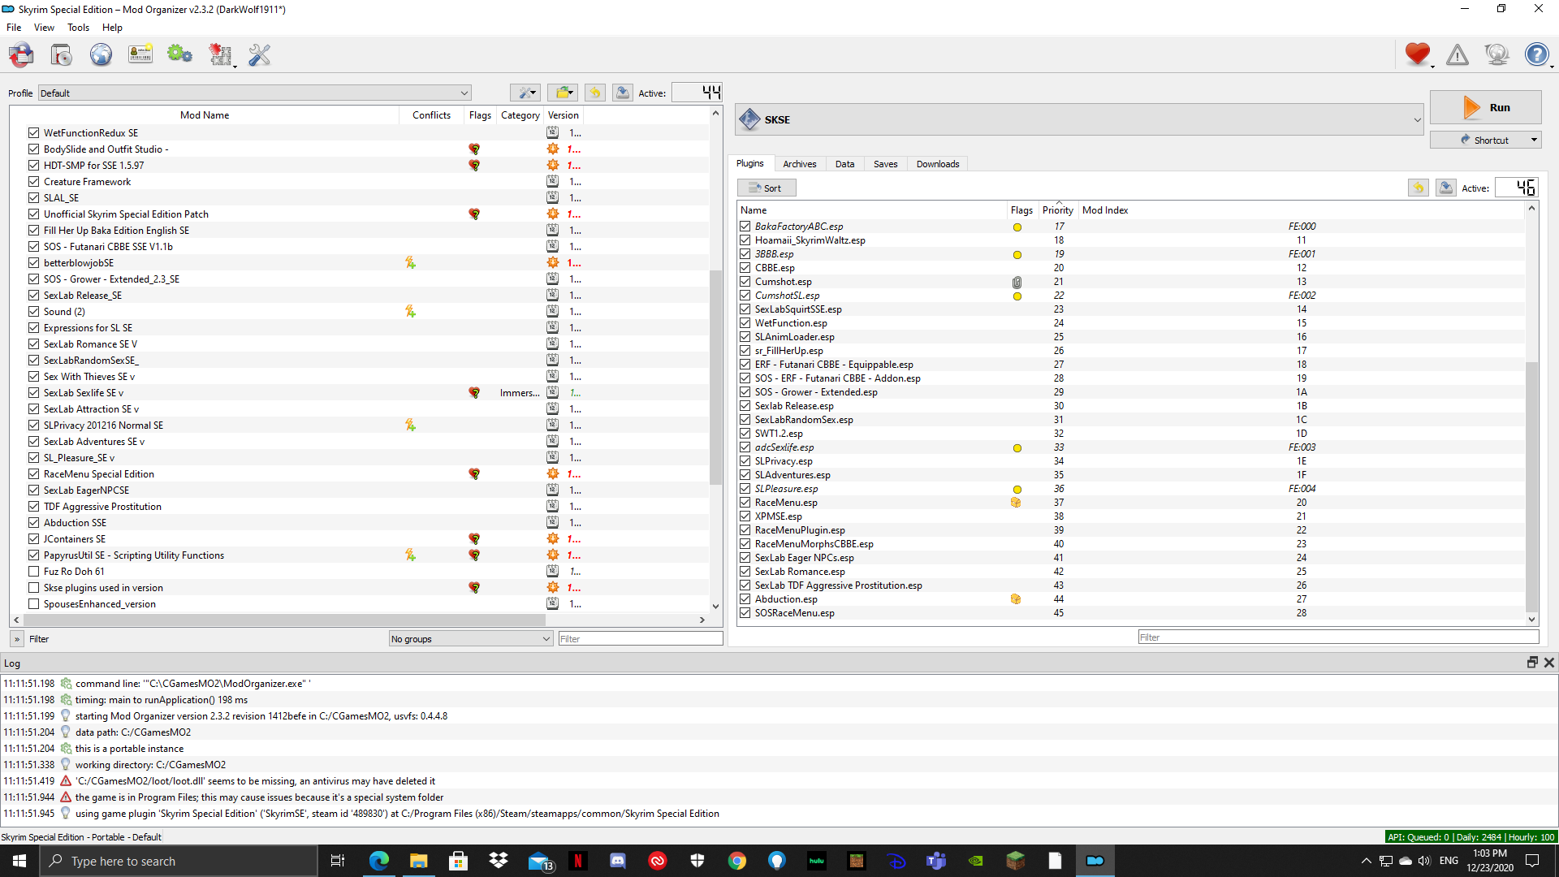Click the Run button
The height and width of the screenshot is (877, 1559).
coord(1485,107)
